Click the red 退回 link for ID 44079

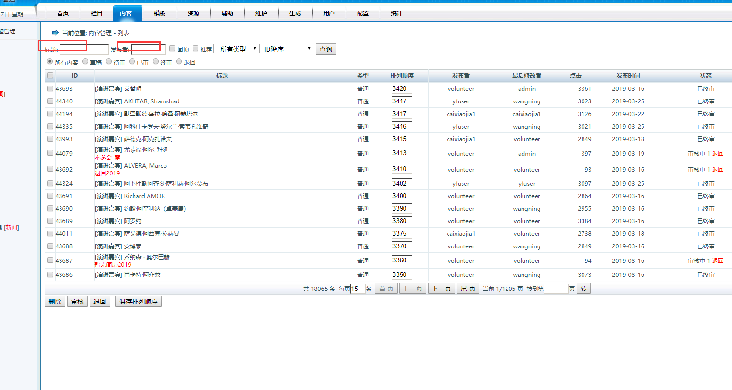[717, 154]
